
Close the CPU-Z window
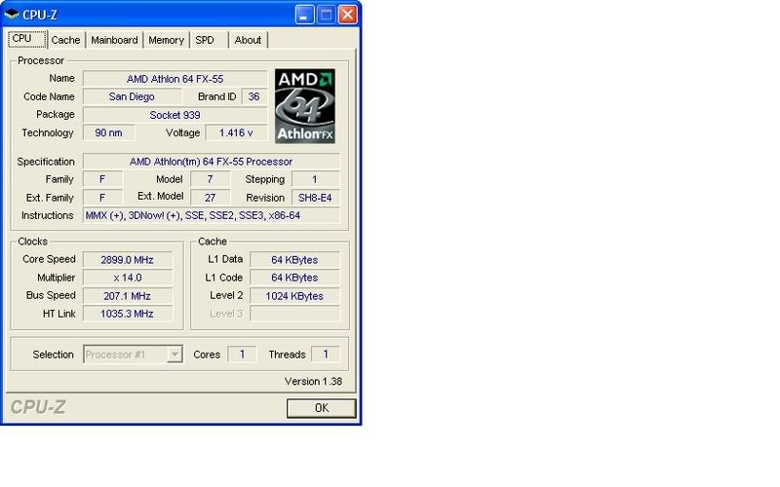348,15
